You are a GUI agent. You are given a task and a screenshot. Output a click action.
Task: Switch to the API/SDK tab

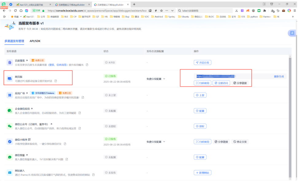pyautogui.click(x=35, y=41)
